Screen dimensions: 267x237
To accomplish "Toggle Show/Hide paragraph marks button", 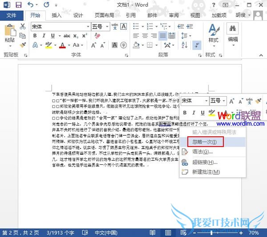I will tap(197, 45).
